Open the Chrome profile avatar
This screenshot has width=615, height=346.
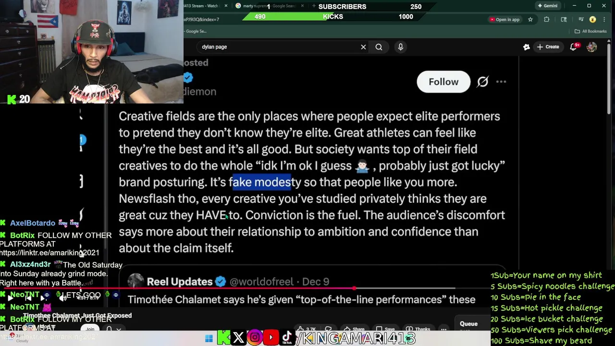(x=593, y=19)
